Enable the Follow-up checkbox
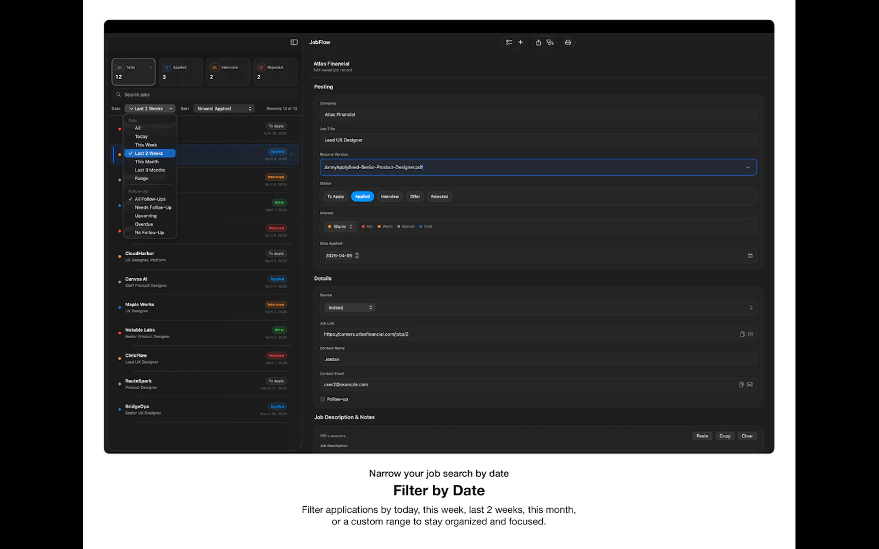Viewport: 879px width, 549px height. (322, 399)
